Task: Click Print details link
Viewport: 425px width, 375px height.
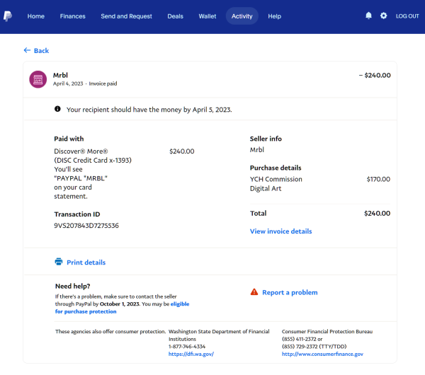Action: tap(86, 262)
